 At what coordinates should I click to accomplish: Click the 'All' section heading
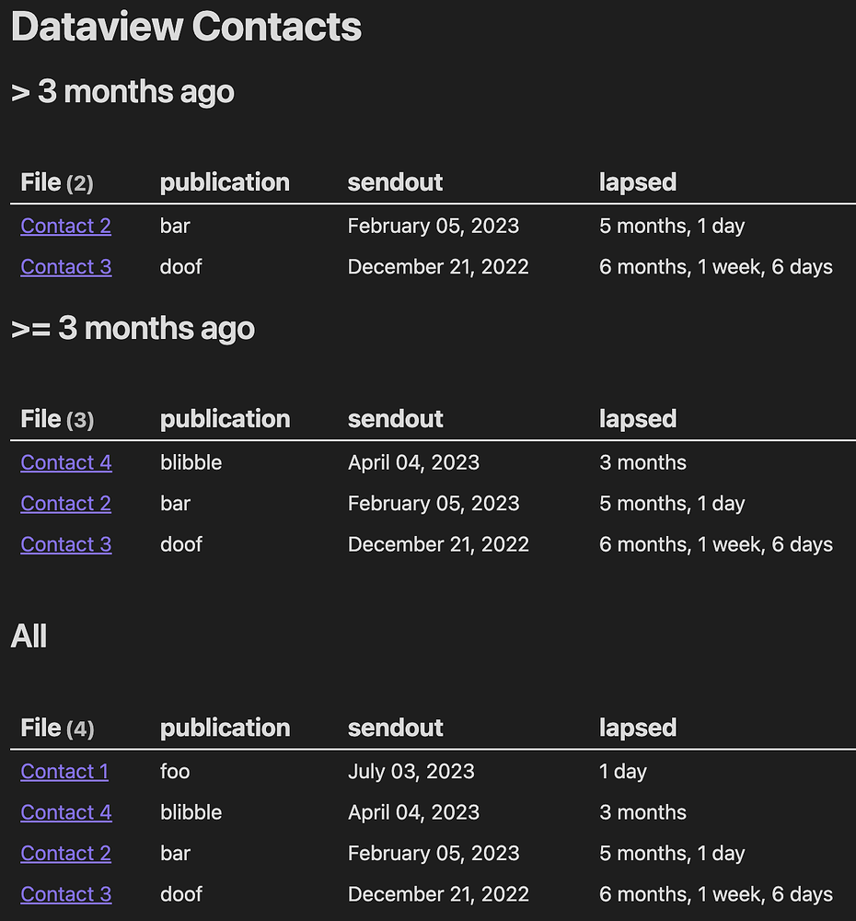coord(29,635)
